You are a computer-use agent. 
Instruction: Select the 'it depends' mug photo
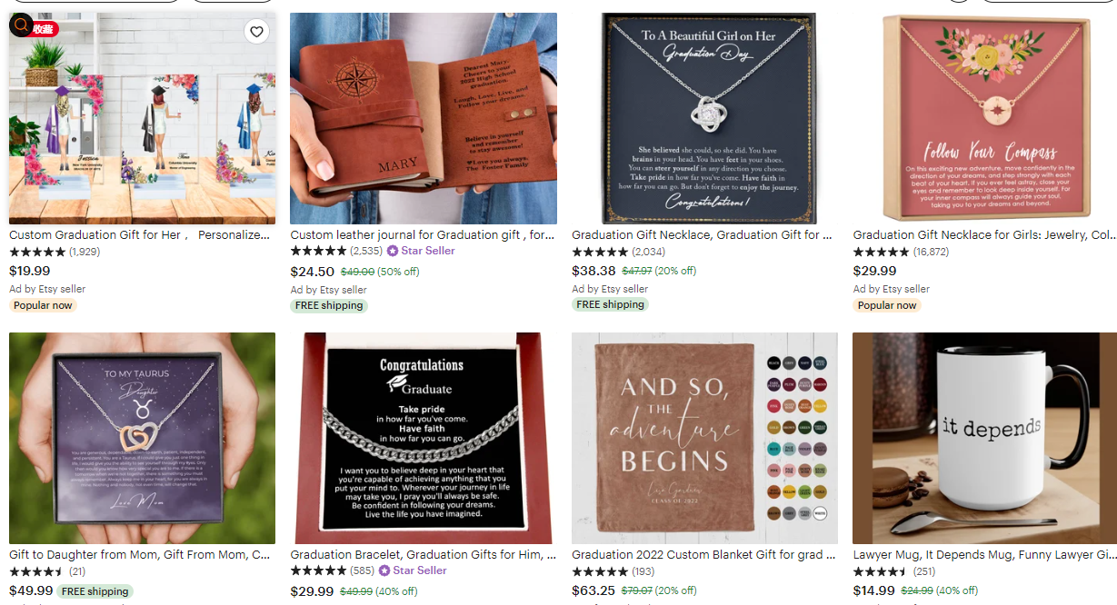point(986,438)
